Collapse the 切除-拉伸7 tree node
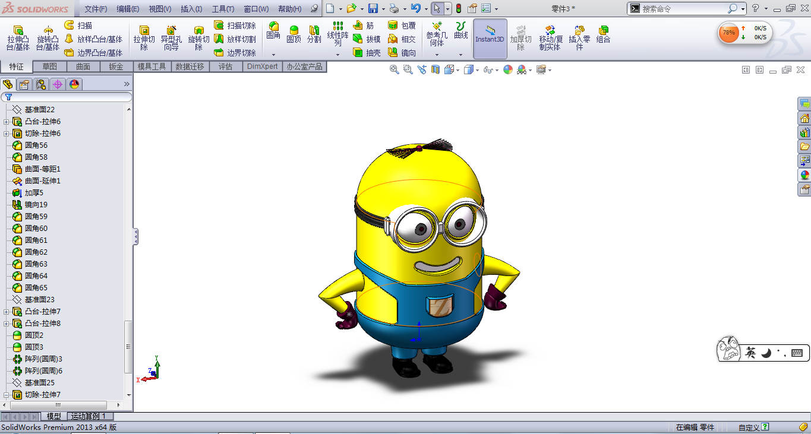The image size is (811, 434). pos(7,395)
